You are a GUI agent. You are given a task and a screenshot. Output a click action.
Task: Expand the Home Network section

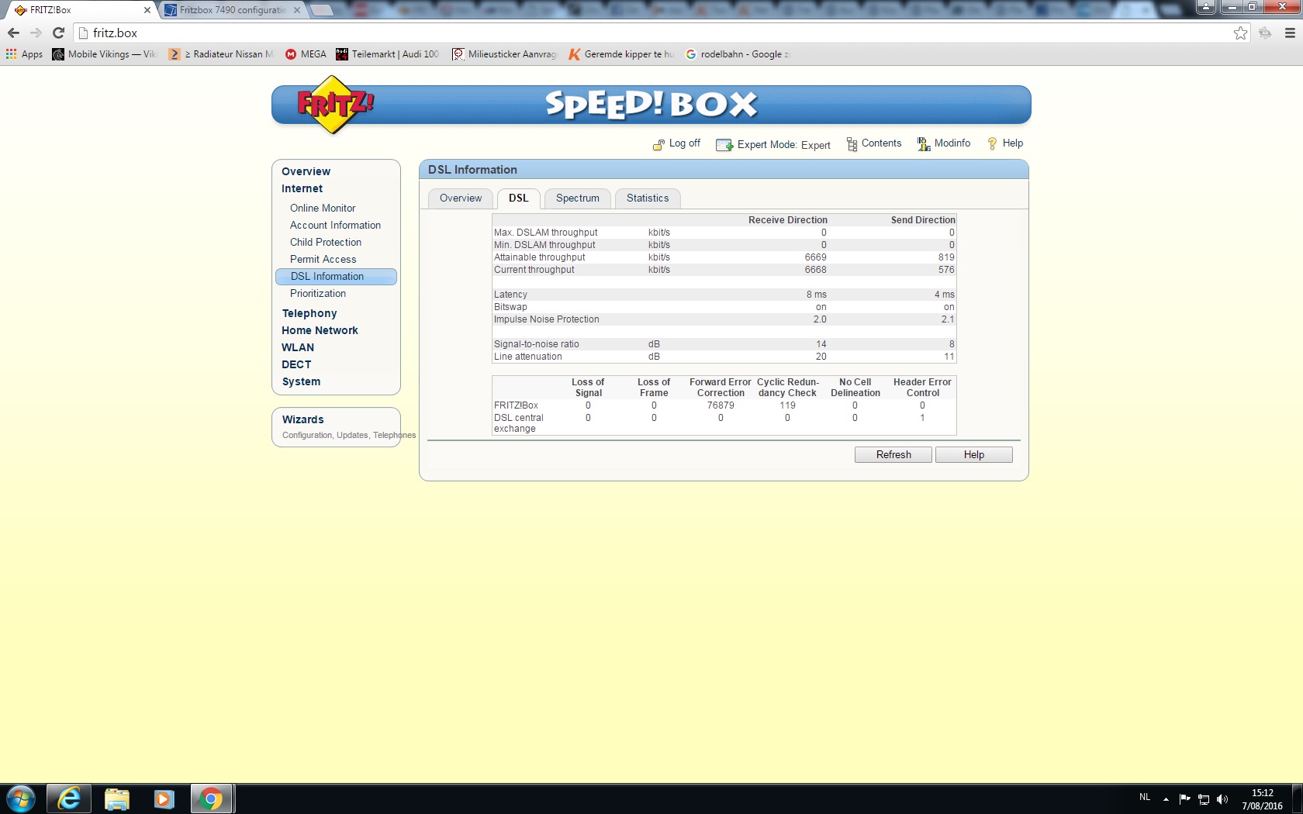tap(320, 330)
